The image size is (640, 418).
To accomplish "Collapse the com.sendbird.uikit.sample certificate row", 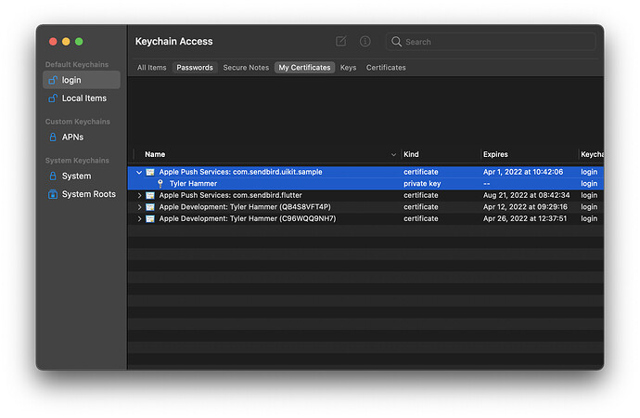I will tap(139, 173).
